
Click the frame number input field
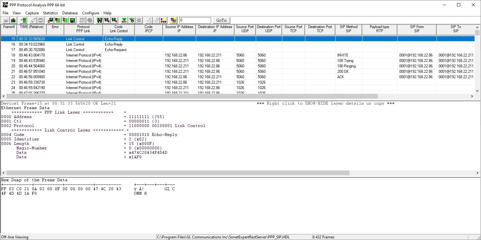click(x=195, y=20)
